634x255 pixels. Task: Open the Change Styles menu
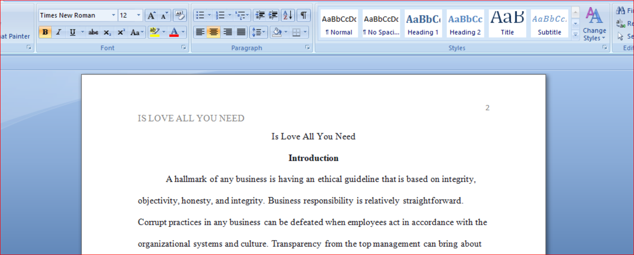tap(594, 24)
